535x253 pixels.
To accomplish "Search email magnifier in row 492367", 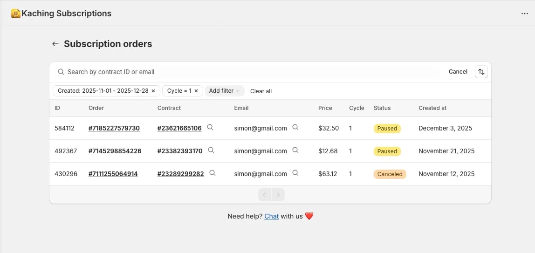I will click(295, 150).
